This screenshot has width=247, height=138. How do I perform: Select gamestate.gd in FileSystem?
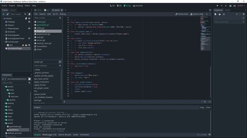tap(15, 127)
